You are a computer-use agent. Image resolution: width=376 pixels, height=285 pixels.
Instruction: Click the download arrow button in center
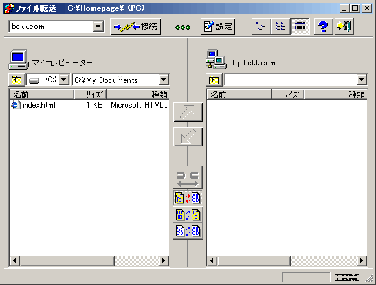(188, 137)
